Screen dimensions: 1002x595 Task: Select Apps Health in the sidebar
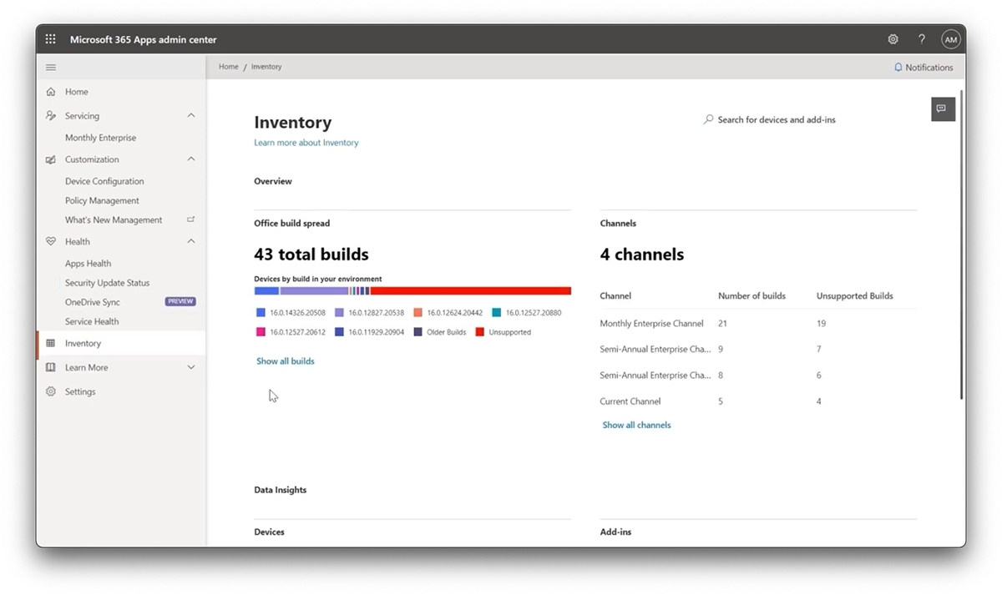[x=88, y=264]
